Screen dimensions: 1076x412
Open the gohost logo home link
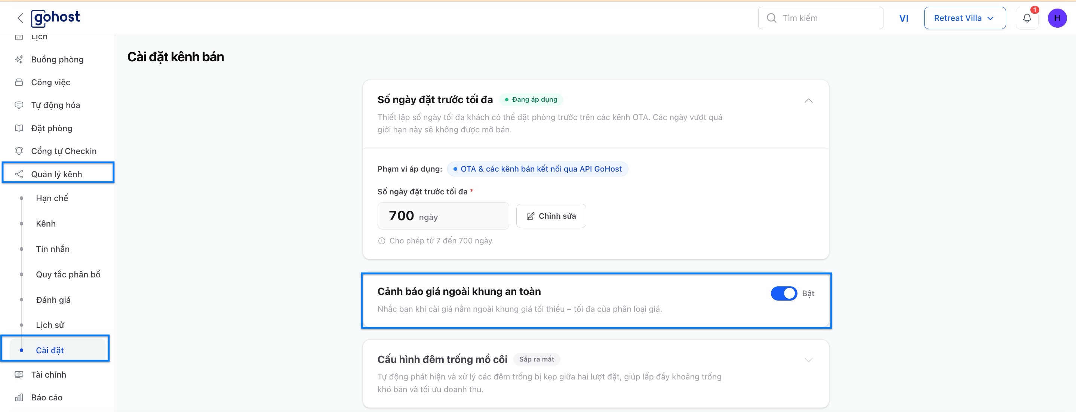coord(56,18)
